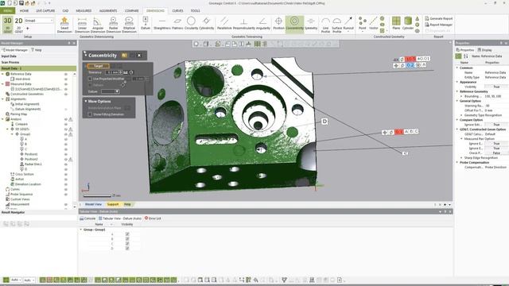This screenshot has width=509, height=286.
Task: Open the TOOLS ribbon tab
Action: point(195,10)
